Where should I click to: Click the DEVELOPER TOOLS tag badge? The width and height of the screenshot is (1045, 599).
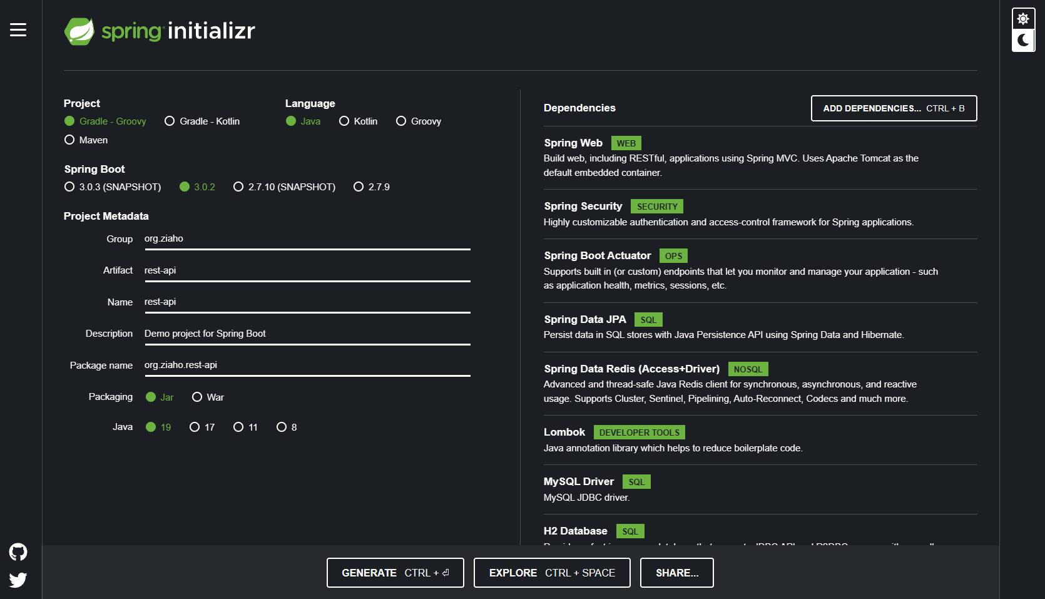pos(640,433)
